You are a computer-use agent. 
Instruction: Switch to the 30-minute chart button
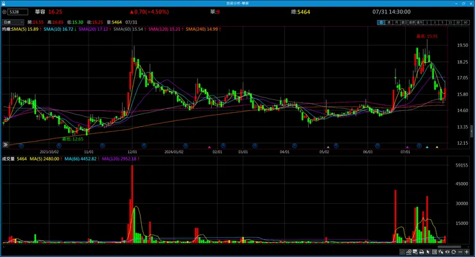click(x=458, y=22)
